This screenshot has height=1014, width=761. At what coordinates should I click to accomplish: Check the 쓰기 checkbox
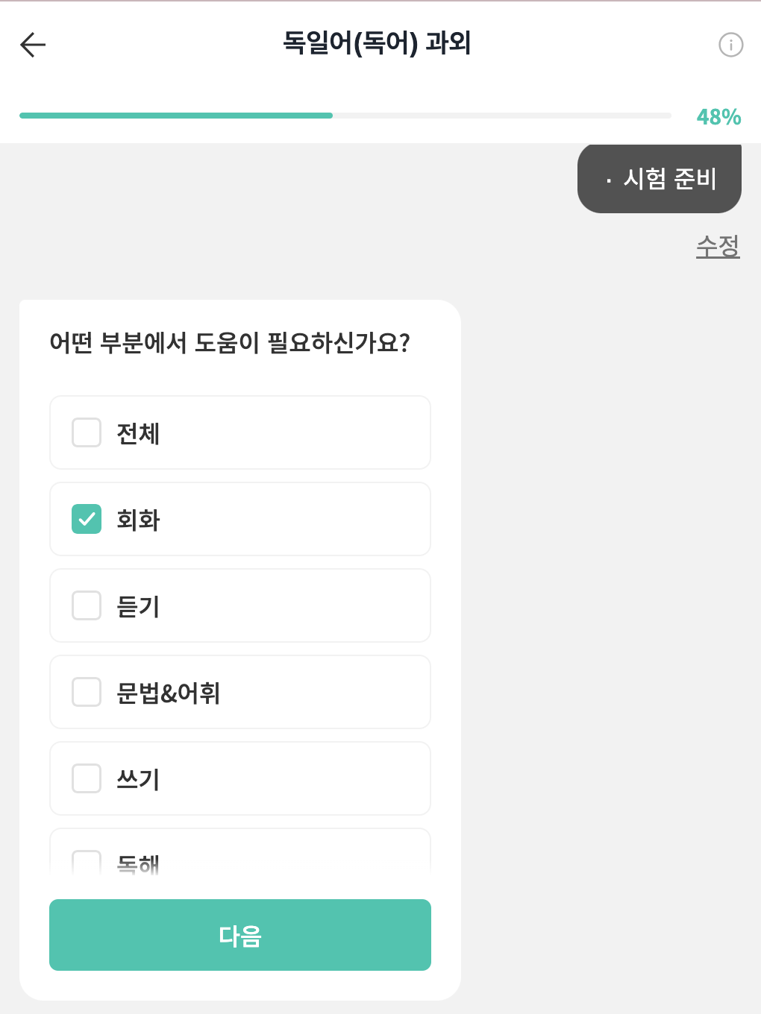[x=87, y=778]
